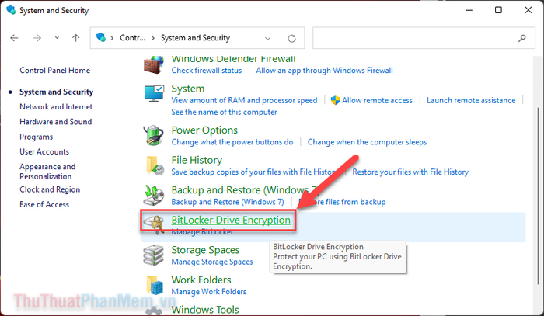This screenshot has height=316, width=544.
Task: Click See the name of this computer
Action: click(224, 113)
